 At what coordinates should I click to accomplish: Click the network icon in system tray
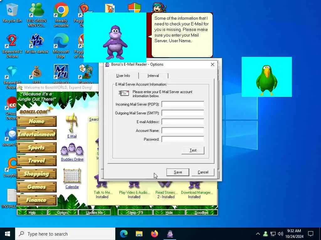point(273,234)
